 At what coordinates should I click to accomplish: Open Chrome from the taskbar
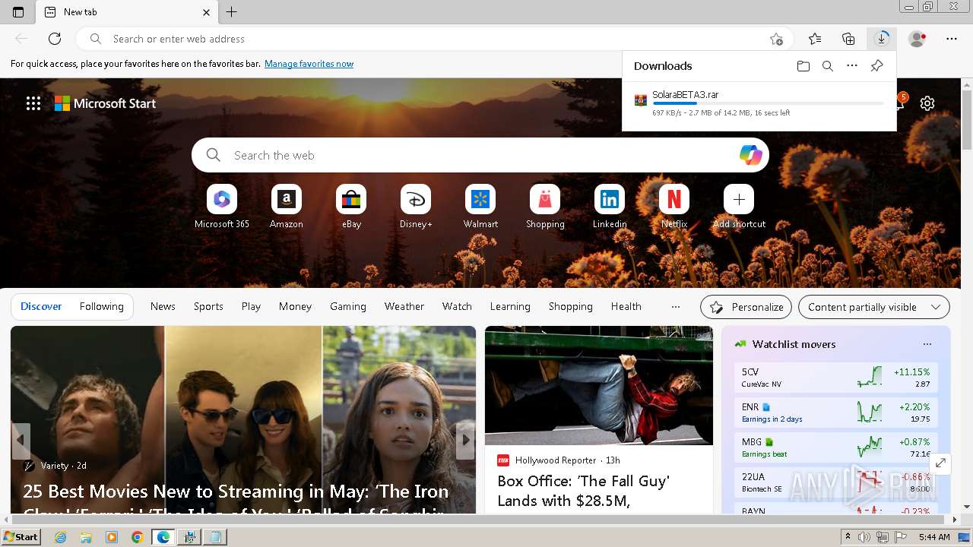138,537
